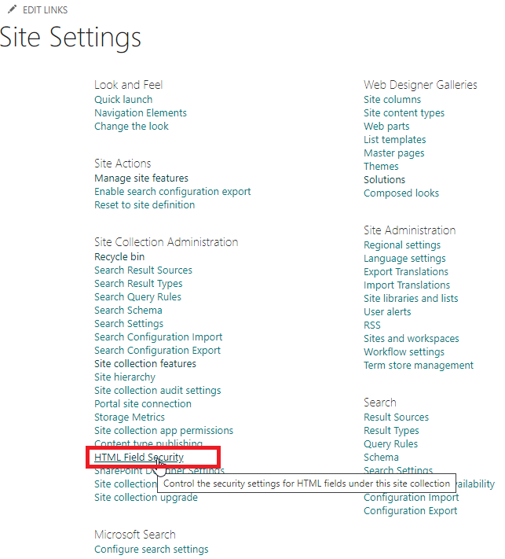Open Term store management
This screenshot has width=505, height=559.
point(419,366)
